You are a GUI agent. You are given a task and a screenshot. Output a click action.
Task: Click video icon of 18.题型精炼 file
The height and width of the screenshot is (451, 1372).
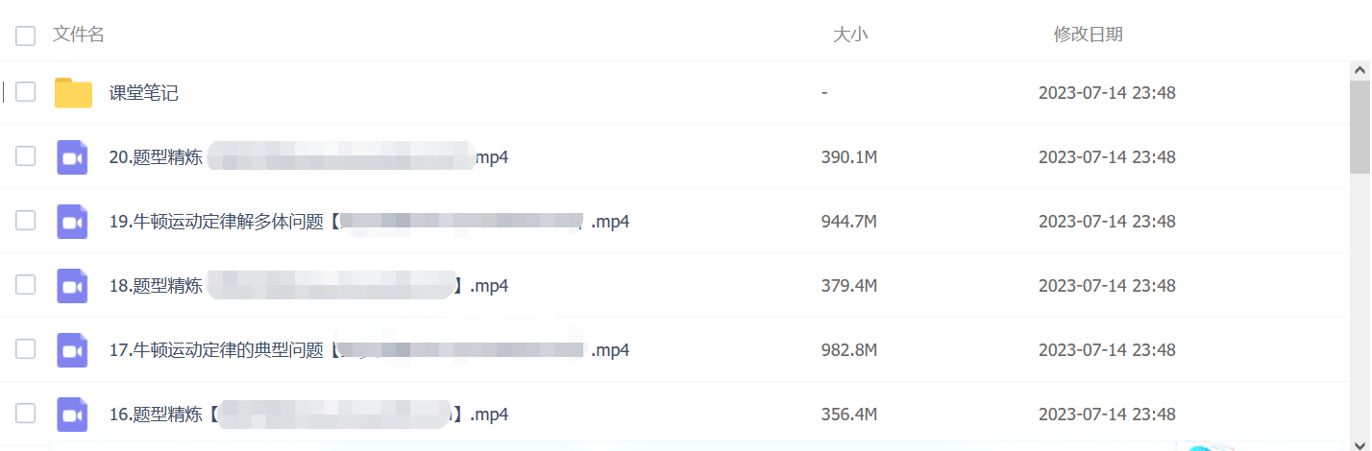(72, 286)
